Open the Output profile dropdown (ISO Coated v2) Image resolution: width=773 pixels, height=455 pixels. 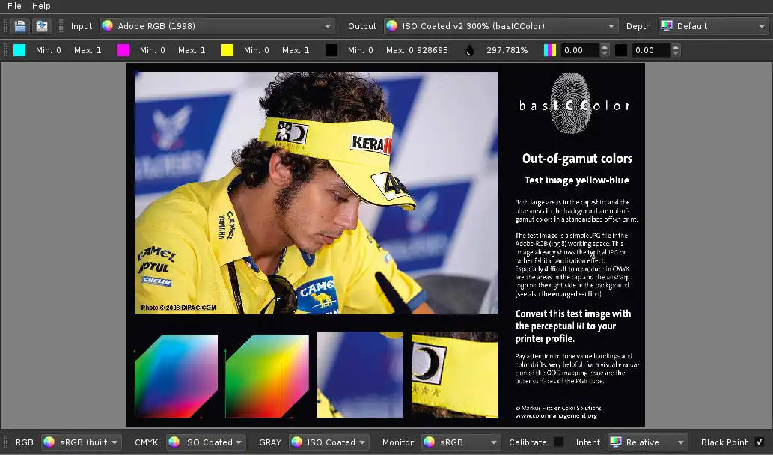tap(501, 26)
